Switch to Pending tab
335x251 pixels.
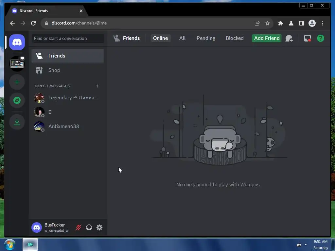point(206,38)
